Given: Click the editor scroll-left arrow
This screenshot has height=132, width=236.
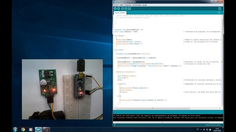Looking at the screenshot, I should (115, 108).
